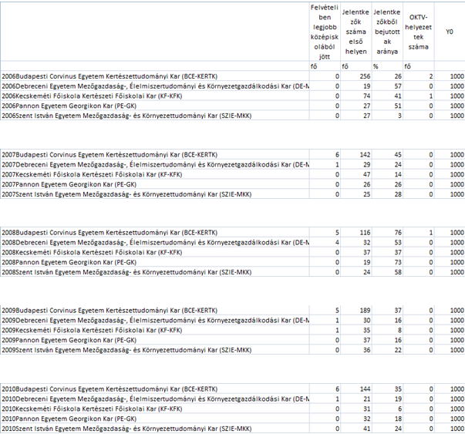Select the 'Jelentkezőkből bejutottak aránya' header cell

tap(387, 32)
